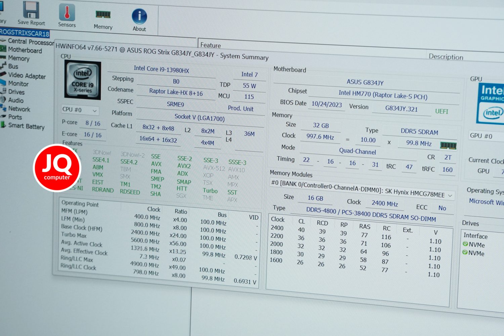Click the SRME9 SSPEC value

175,104
